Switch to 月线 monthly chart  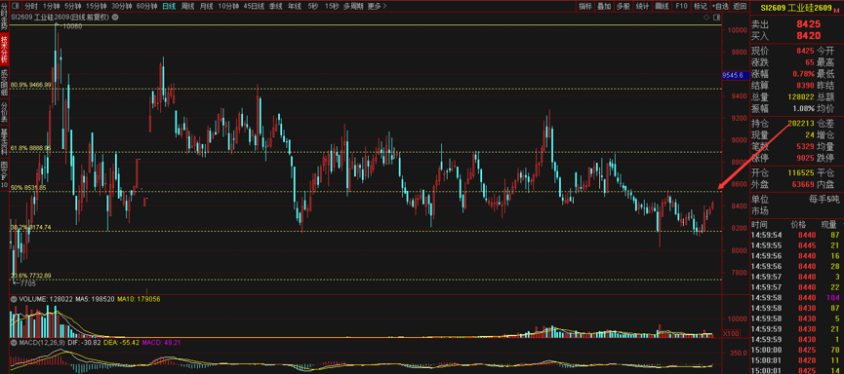[x=206, y=7]
